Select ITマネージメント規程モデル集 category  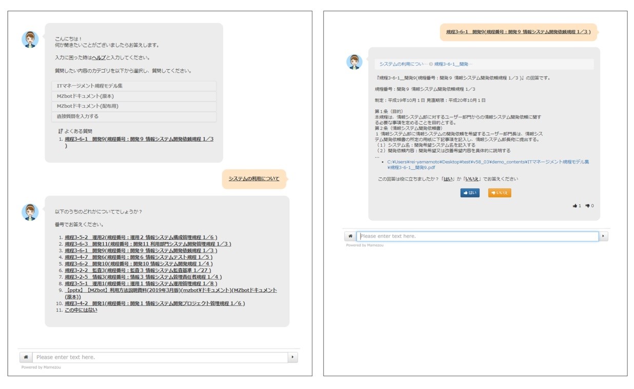tap(134, 86)
